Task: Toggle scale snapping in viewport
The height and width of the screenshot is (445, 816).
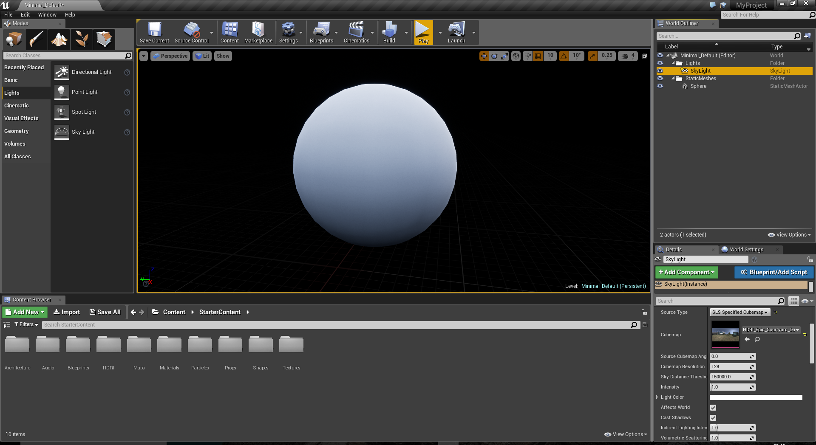Action: point(592,56)
